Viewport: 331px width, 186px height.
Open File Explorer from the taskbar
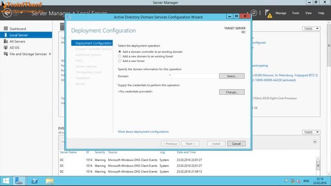pyautogui.click(x=50, y=181)
